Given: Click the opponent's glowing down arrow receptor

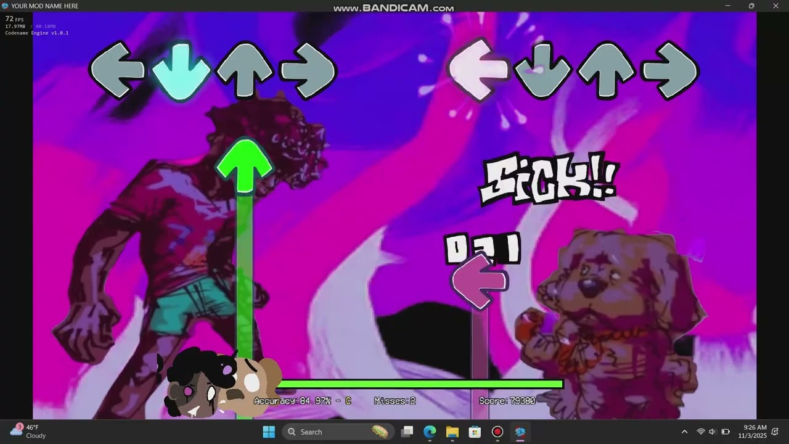Looking at the screenshot, I should pyautogui.click(x=181, y=71).
